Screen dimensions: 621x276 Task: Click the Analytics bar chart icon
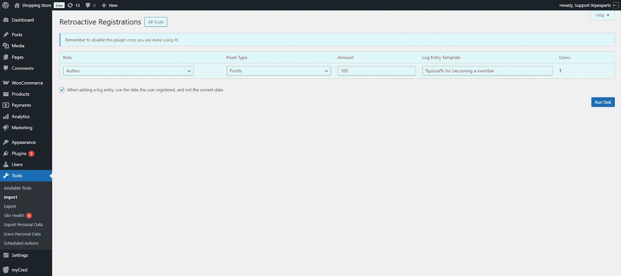pyautogui.click(x=6, y=116)
